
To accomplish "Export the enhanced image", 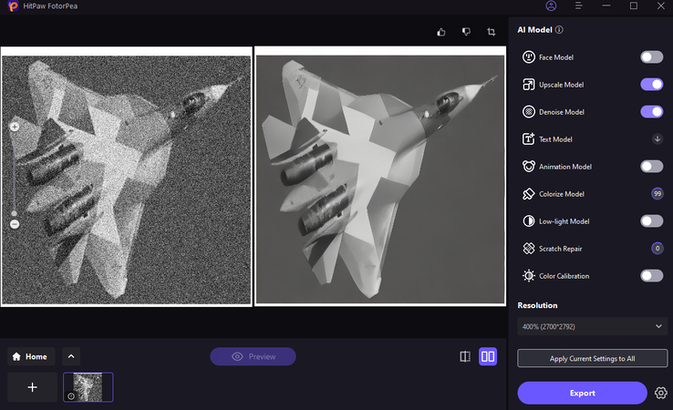I will [582, 393].
